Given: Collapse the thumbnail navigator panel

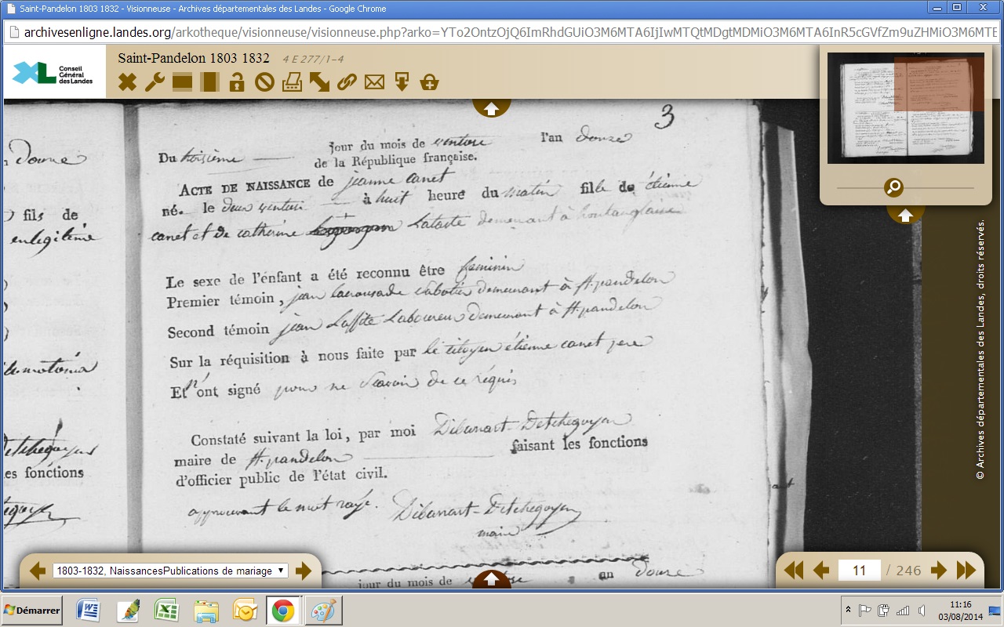Looking at the screenshot, I should (x=905, y=215).
